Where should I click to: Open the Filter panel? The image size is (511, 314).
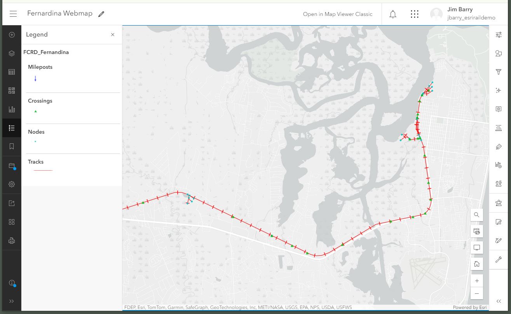click(x=499, y=72)
